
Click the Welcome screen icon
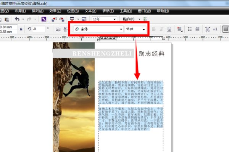(84, 19)
